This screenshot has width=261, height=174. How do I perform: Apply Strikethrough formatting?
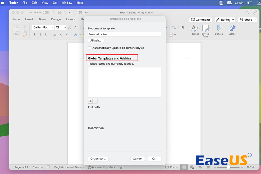(x=55, y=35)
